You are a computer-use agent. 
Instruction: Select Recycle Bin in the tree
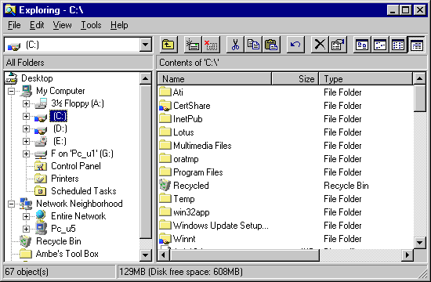click(x=59, y=241)
